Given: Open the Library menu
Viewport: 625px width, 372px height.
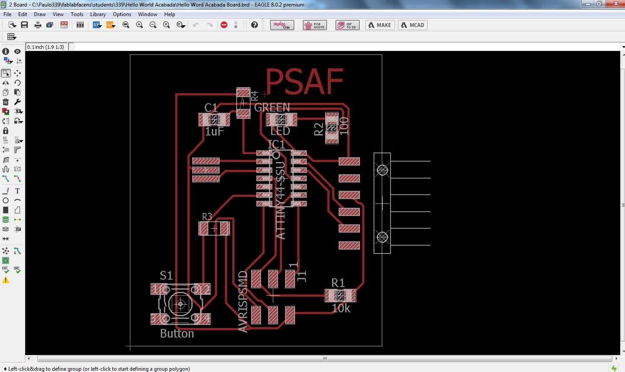Looking at the screenshot, I should point(98,14).
